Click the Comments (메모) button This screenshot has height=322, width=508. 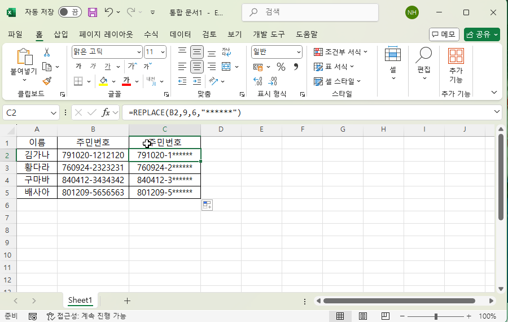click(444, 34)
